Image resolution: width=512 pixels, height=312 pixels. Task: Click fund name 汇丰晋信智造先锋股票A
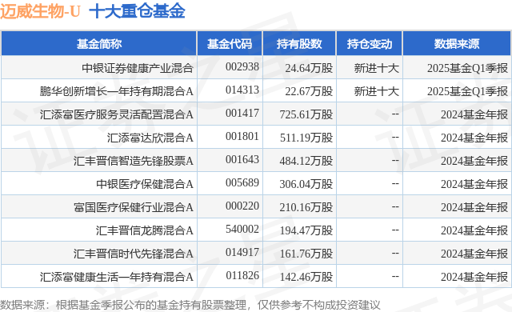pyautogui.click(x=134, y=161)
